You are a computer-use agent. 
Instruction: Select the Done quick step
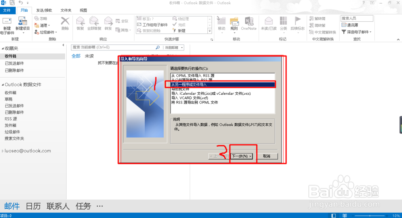(x=179, y=25)
